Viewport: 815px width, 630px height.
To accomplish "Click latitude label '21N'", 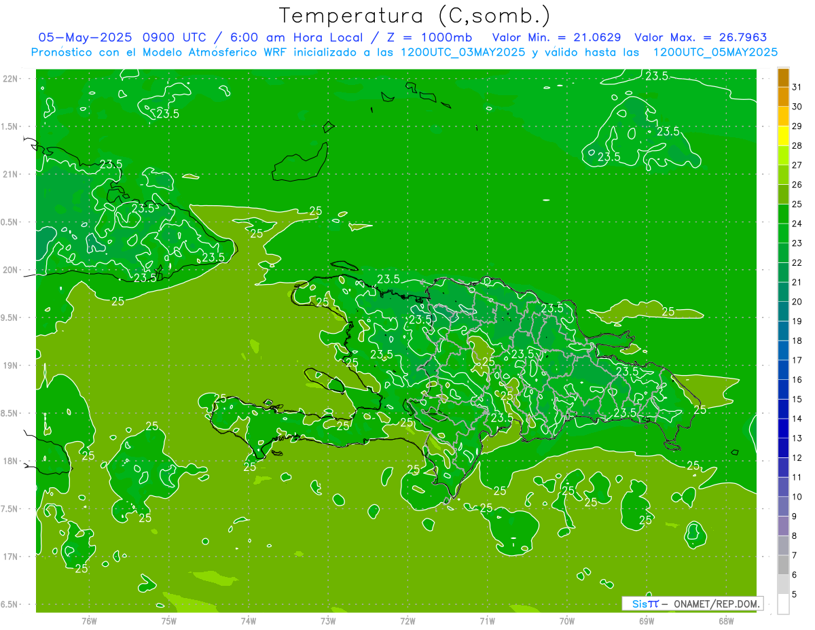I will click(x=10, y=174).
